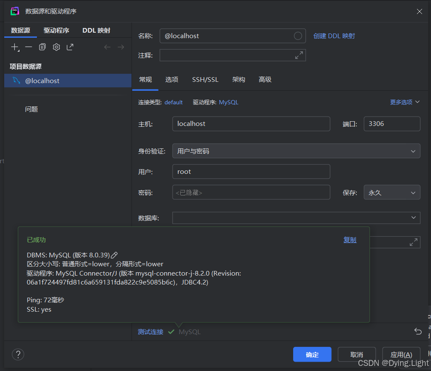431x371 pixels.
Task: Click the back navigation arrow
Action: [x=107, y=47]
